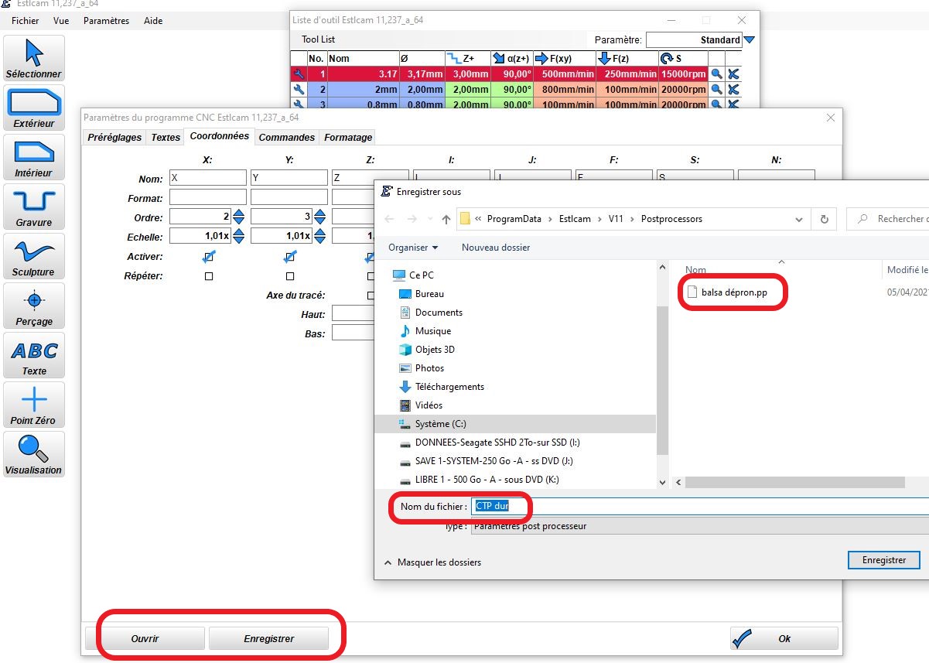Expand the Organiser dropdown menu
The image size is (929, 663).
coord(413,248)
